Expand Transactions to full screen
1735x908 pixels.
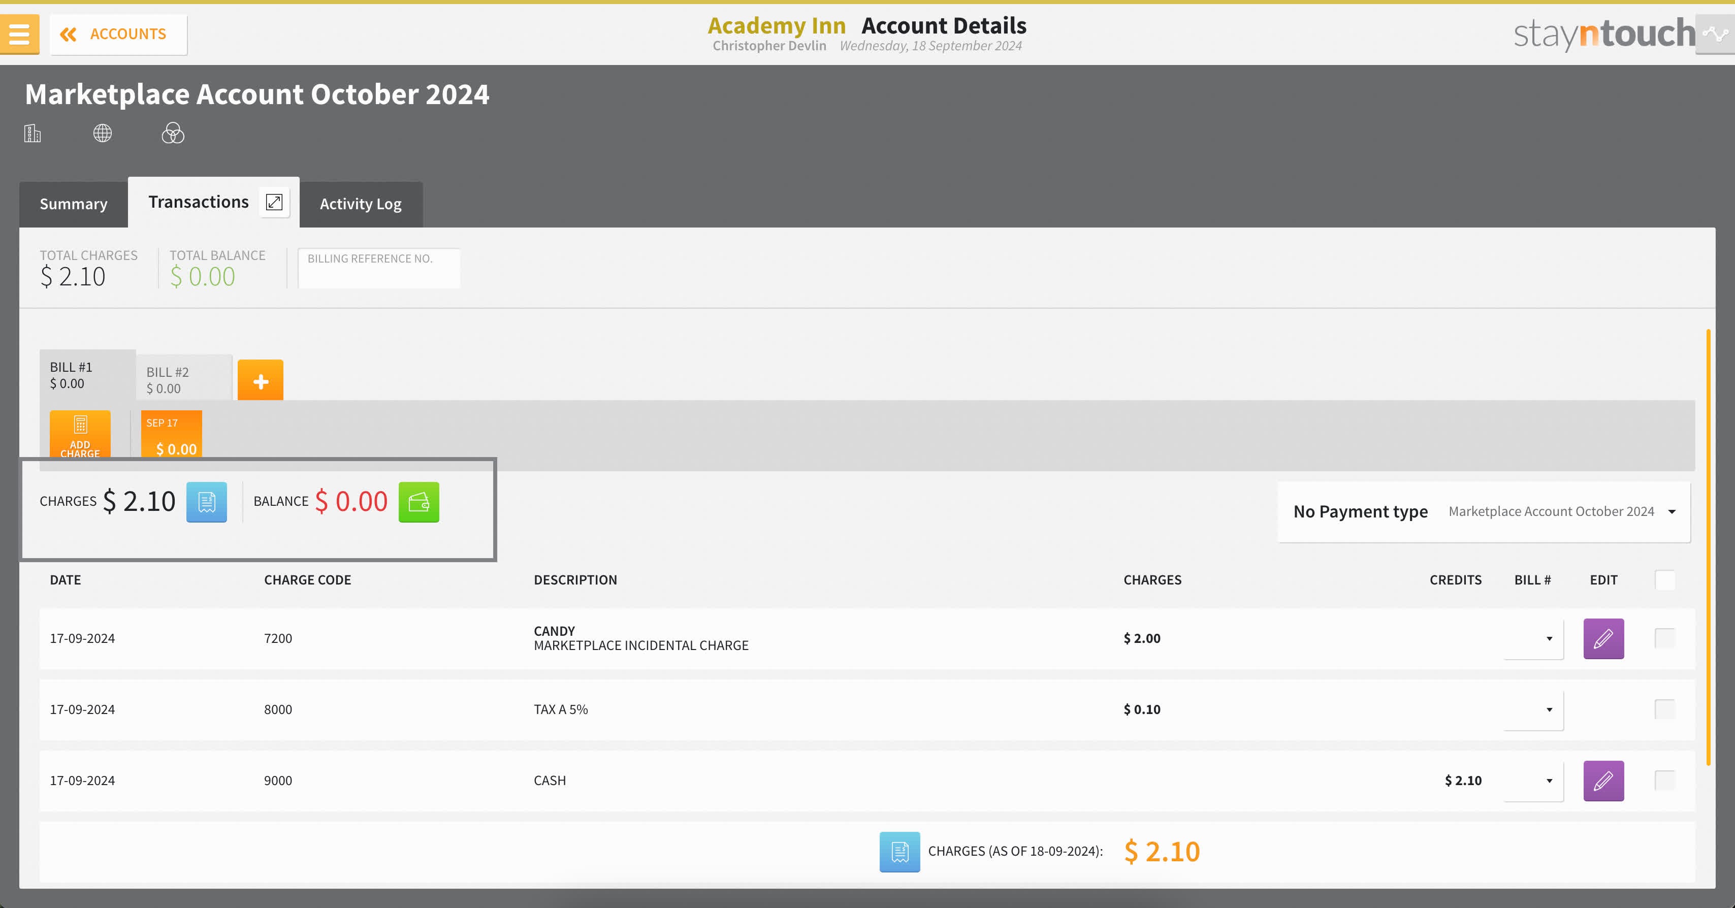(x=274, y=202)
